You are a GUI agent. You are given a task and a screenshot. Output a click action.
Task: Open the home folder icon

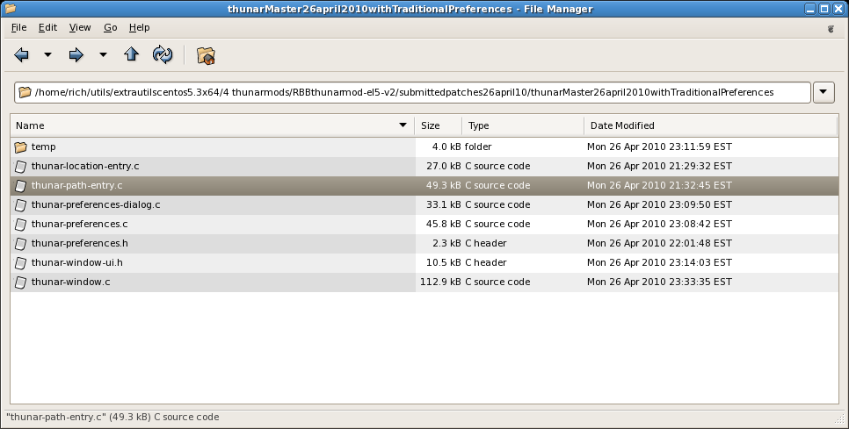click(207, 56)
